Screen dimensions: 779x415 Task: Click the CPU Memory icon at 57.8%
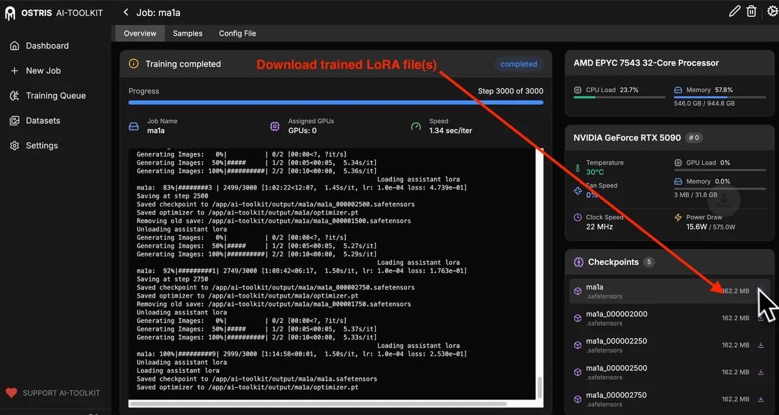(x=678, y=90)
